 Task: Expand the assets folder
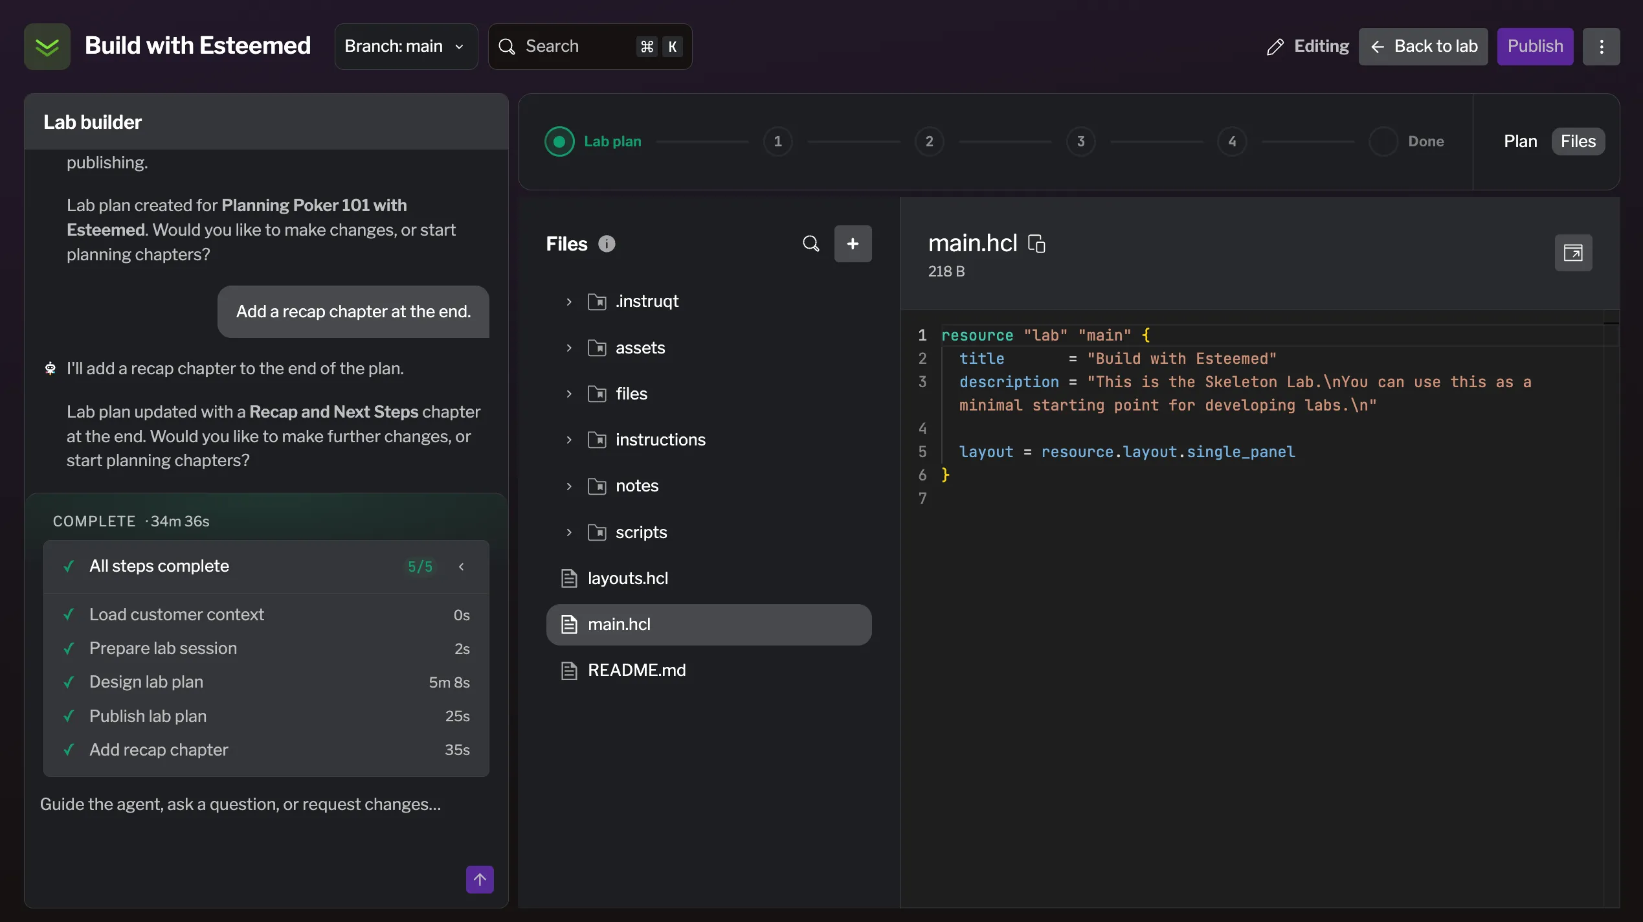click(x=569, y=348)
